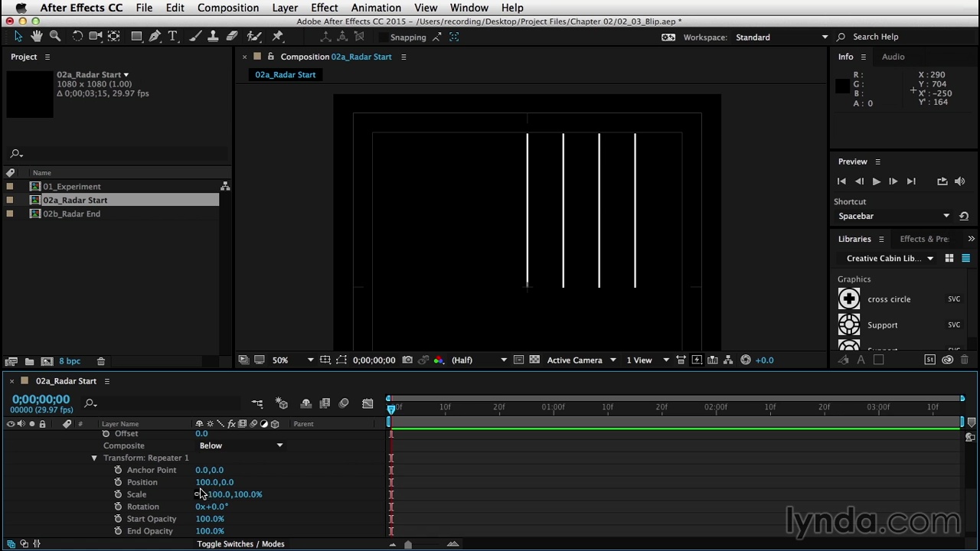Screen dimensions: 980x551
Task: Select the Brush tool
Action: click(195, 36)
